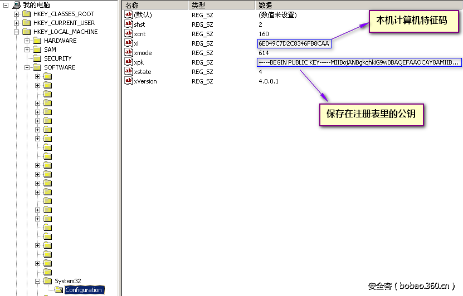Select the xVersion value name

tap(145, 81)
